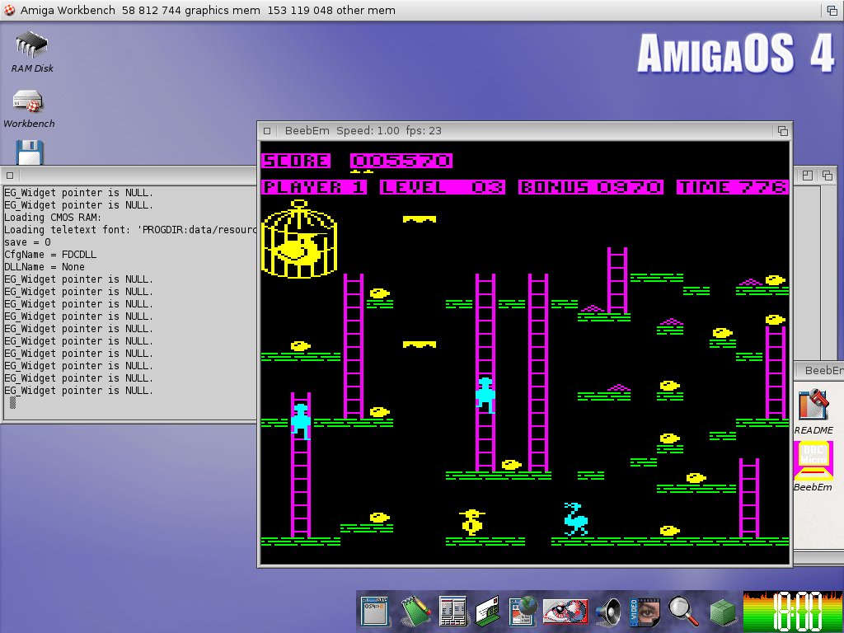Launch the VIDEO player icon in dock
The height and width of the screenshot is (633, 844).
pyautogui.click(x=645, y=612)
